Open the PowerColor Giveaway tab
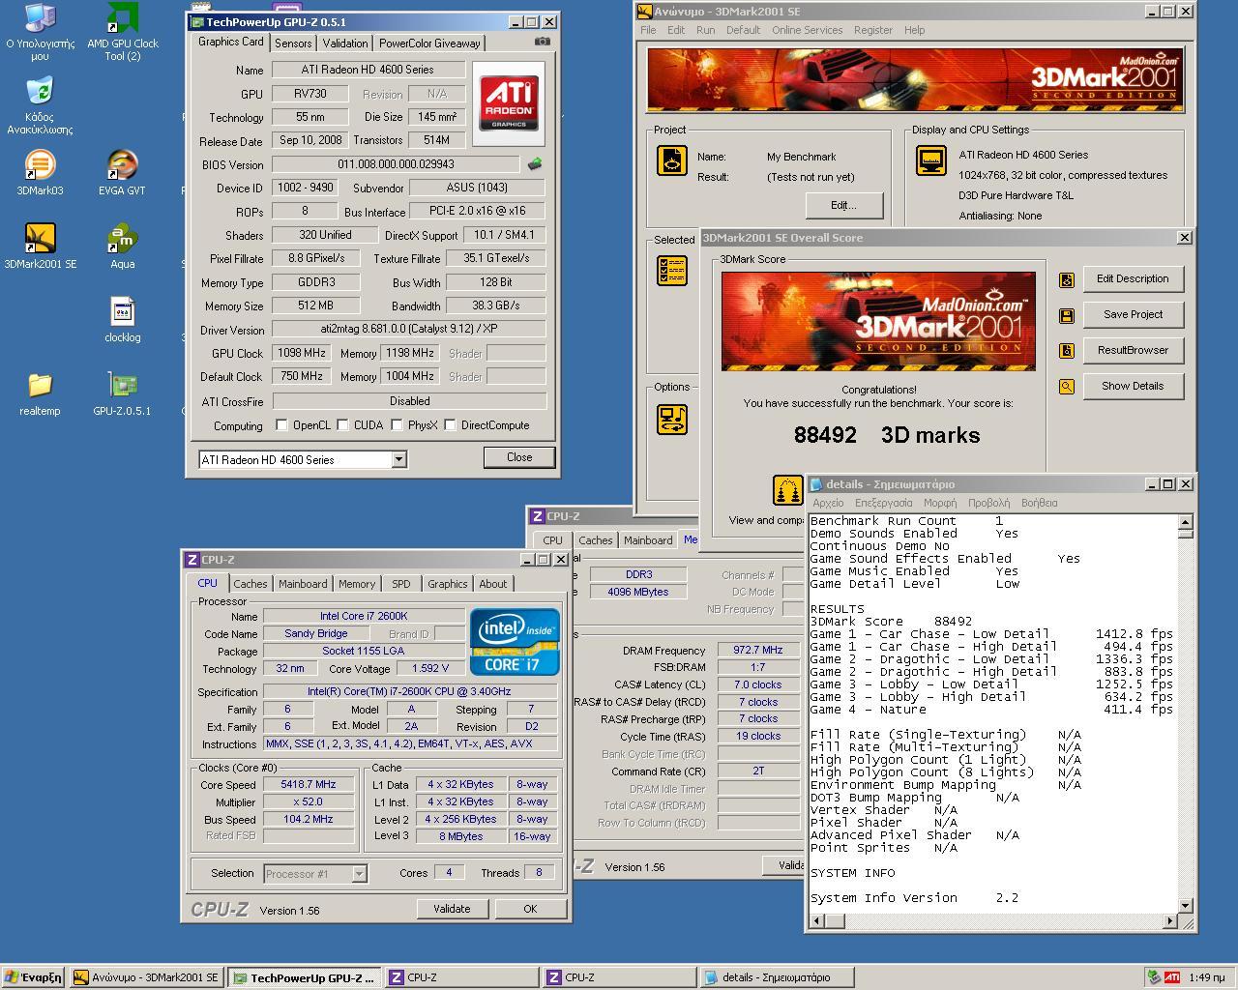The image size is (1238, 990). pos(429,44)
